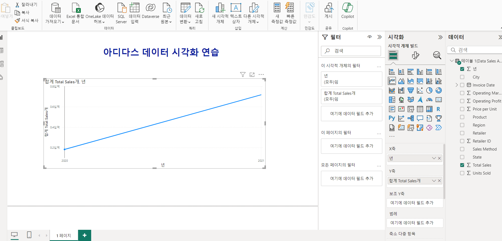Screen dimensions: 502x241
Task: Open the format visual paintbrush tab
Action: pos(415,55)
